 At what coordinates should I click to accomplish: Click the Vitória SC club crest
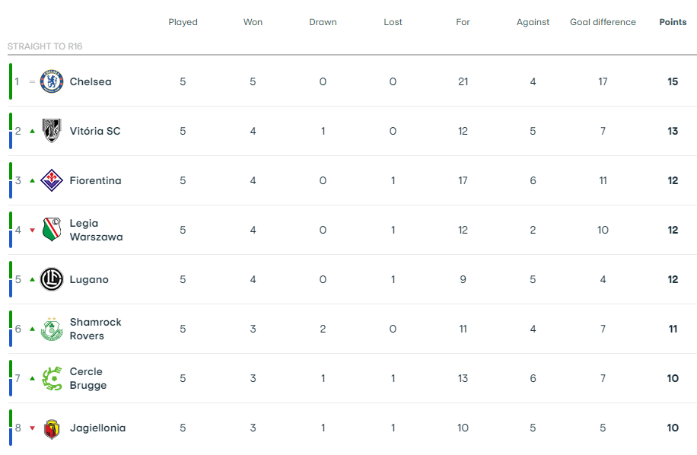[52, 131]
